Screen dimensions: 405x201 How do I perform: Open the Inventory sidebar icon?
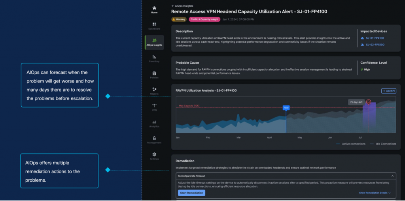(154, 57)
